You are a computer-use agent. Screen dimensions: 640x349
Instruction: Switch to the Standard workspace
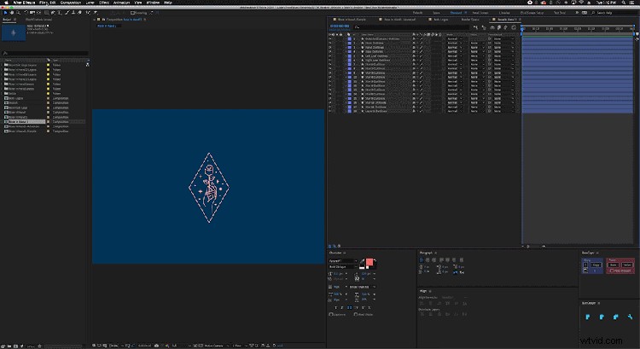pyautogui.click(x=456, y=13)
